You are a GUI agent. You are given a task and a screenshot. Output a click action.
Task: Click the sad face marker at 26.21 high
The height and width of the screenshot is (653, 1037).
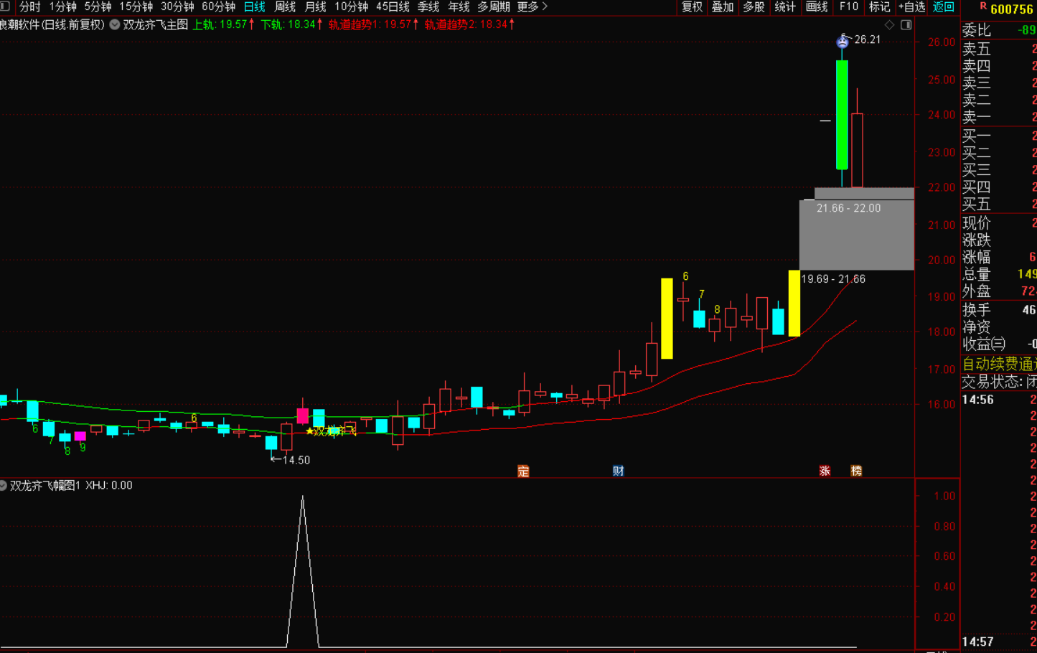tap(843, 42)
